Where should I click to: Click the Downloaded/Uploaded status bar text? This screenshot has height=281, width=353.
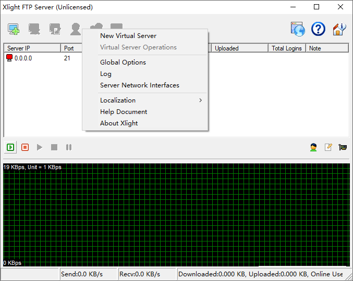tap(261, 274)
